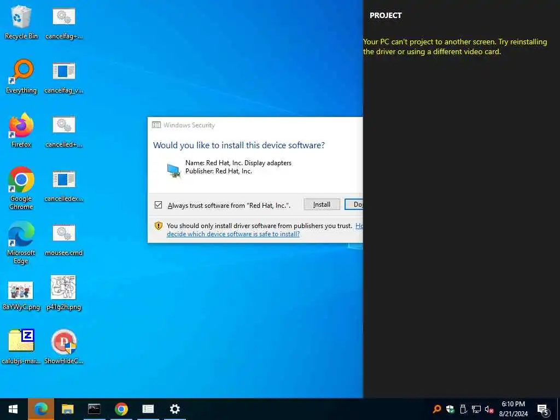The height and width of the screenshot is (420, 560).
Task: Check Always trust software from Red Hat
Action: [x=158, y=205]
